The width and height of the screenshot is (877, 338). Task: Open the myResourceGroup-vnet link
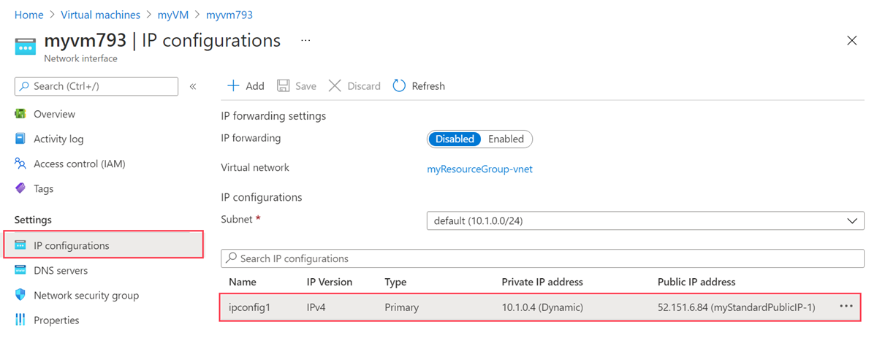(479, 169)
